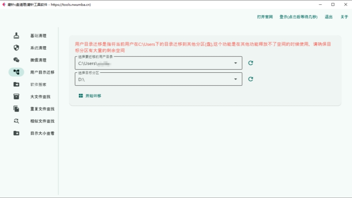352x198 pixels.
Task: Open the 基础清理 menu item
Action: (x=38, y=36)
